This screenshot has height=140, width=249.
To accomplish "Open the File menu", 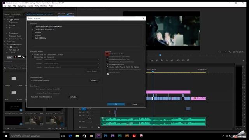I will click(x=5, y=6).
